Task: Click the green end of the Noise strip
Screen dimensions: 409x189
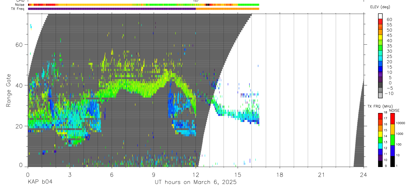Action: tap(248, 5)
